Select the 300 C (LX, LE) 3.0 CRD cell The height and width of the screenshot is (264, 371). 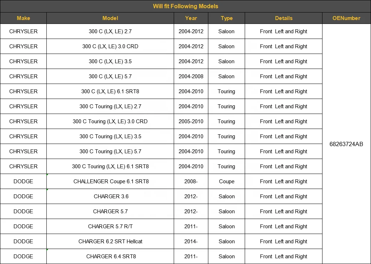pyautogui.click(x=110, y=46)
